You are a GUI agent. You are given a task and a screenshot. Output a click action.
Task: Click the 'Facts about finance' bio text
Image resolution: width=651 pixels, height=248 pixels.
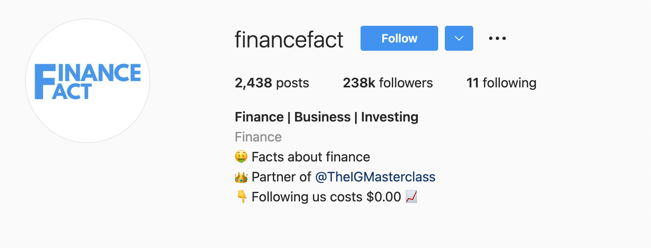click(x=311, y=157)
